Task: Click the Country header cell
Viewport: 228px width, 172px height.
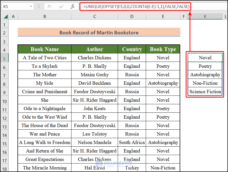Action: coord(132,49)
